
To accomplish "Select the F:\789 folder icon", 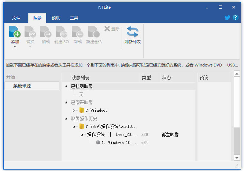I will click(82, 126).
